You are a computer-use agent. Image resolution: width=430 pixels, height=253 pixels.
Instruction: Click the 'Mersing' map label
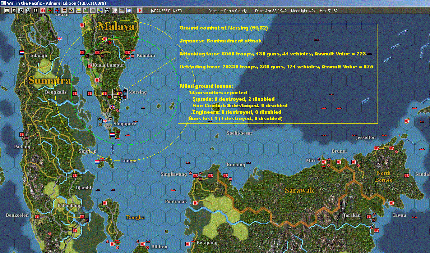(137, 92)
